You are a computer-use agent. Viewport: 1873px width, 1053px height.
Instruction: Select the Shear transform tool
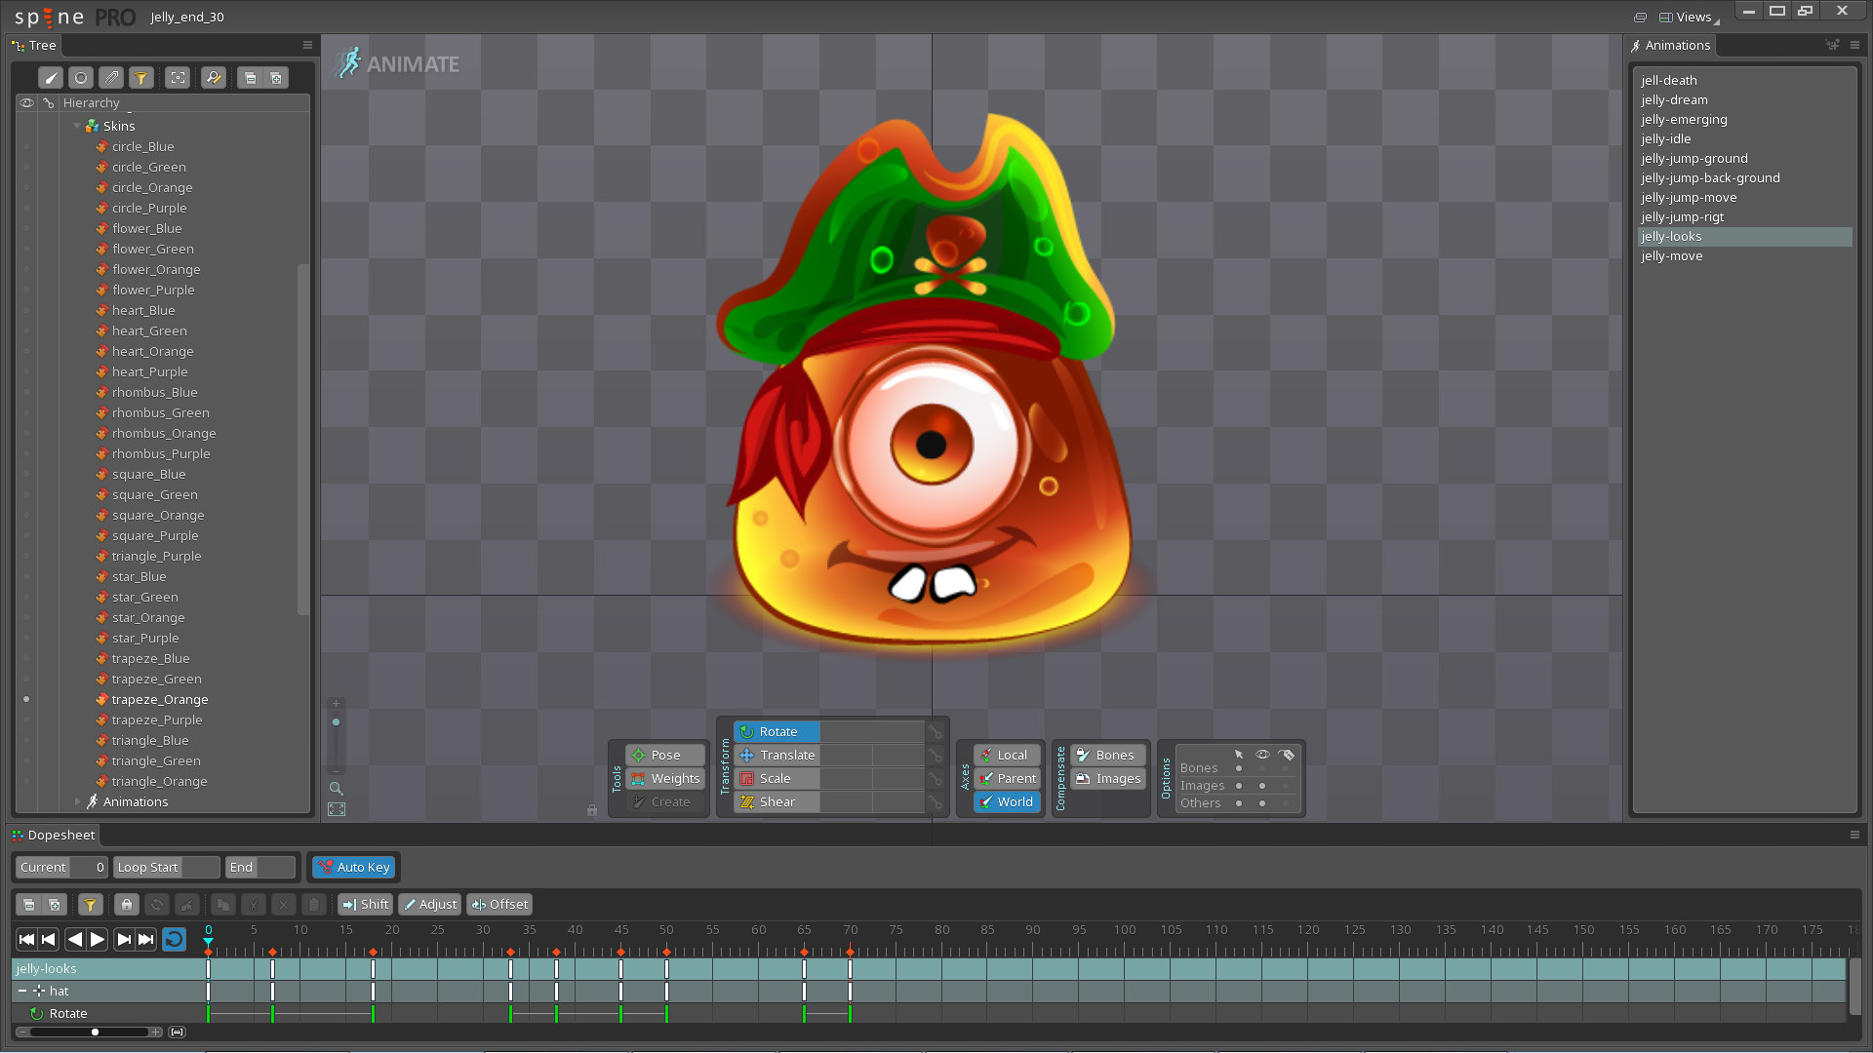point(776,801)
